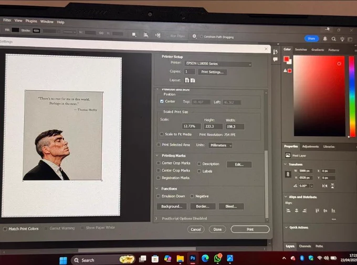Open the Windows Start menu
357x265 pixels.
(63, 260)
